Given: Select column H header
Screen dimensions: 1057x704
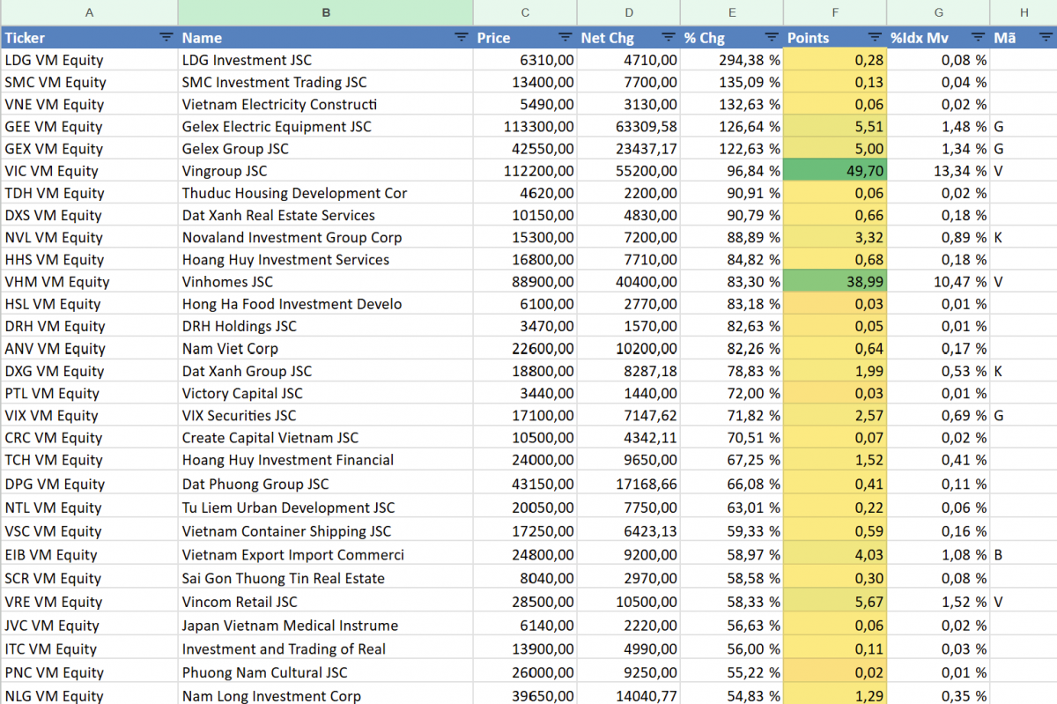Looking at the screenshot, I should pyautogui.click(x=1024, y=12).
